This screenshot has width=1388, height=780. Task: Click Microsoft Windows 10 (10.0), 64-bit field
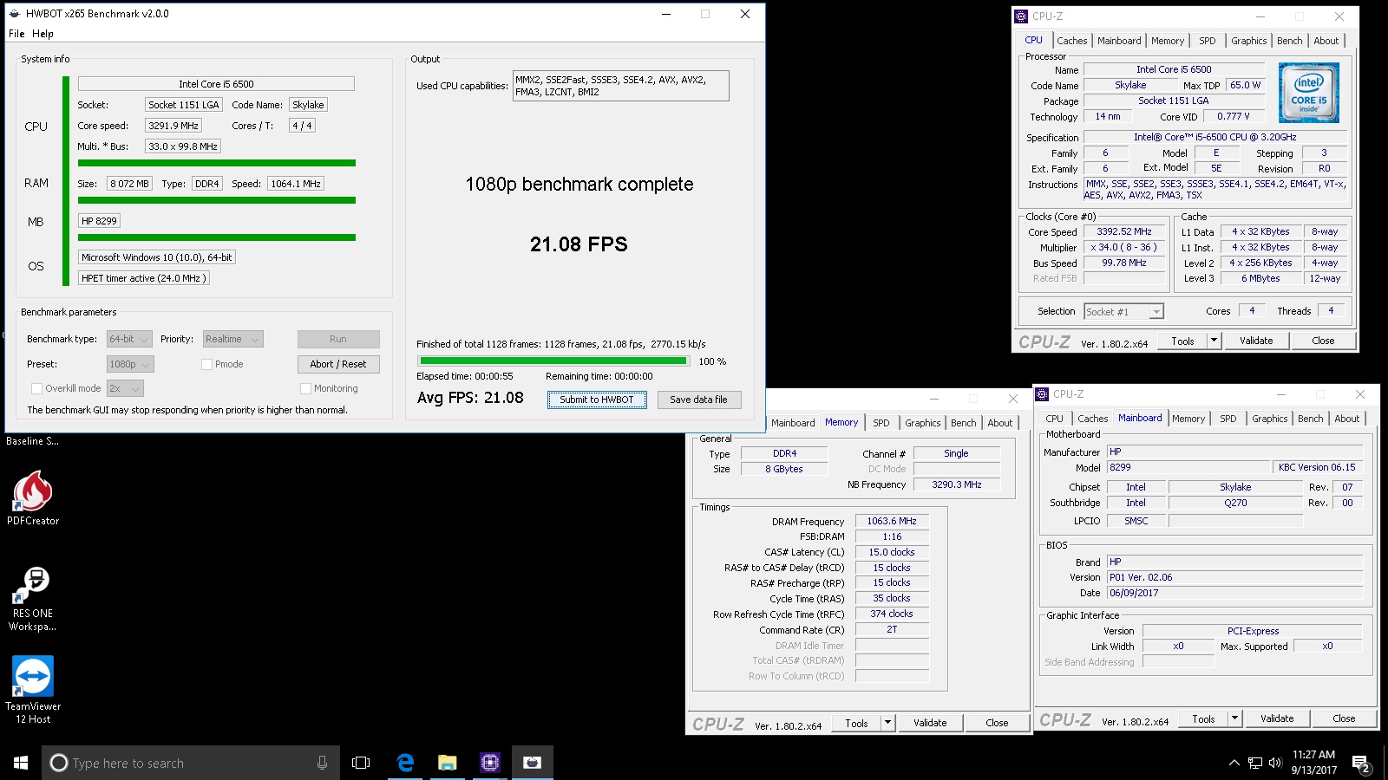point(157,257)
